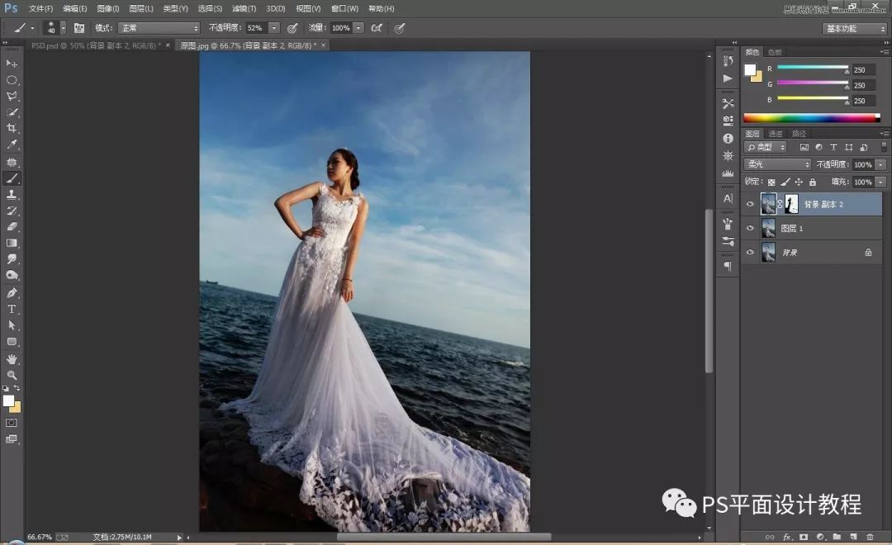Activate the Pen tool
Viewport: 892px width, 545px height.
point(12,293)
